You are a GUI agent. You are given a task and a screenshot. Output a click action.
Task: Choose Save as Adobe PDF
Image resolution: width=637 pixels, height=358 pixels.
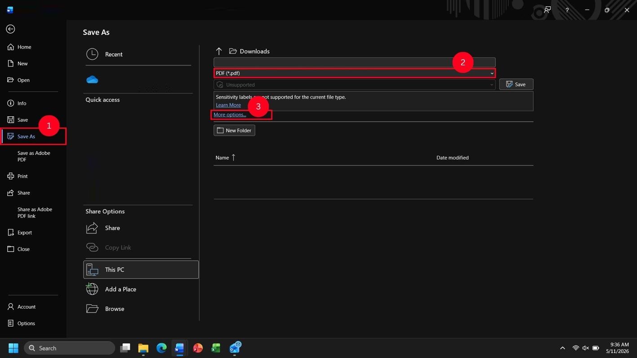click(x=34, y=156)
